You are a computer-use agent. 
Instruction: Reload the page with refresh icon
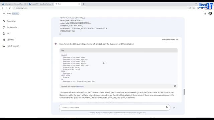coord(10,8)
